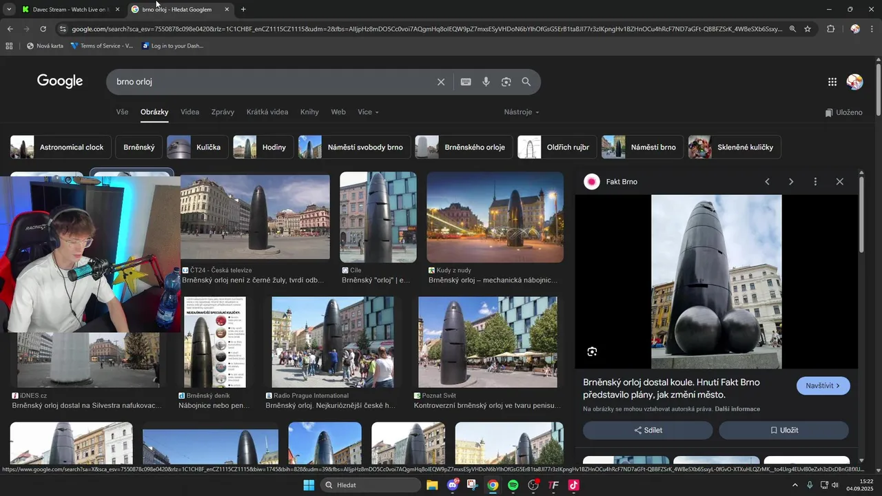This screenshot has height=496, width=882.
Task: Switch to the Vše results tab
Action: point(122,112)
